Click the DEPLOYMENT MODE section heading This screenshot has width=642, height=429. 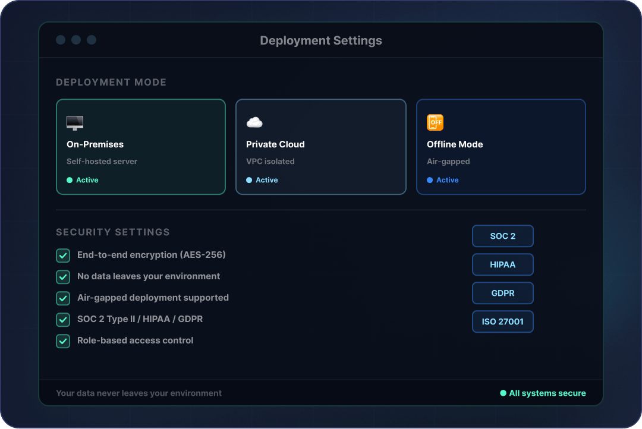111,82
